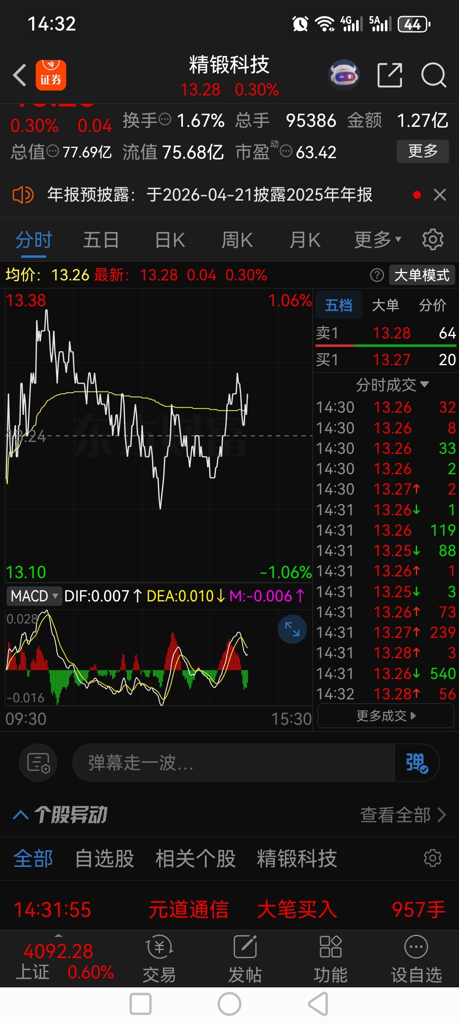Toggle the 弹 danmaku switch

(417, 763)
